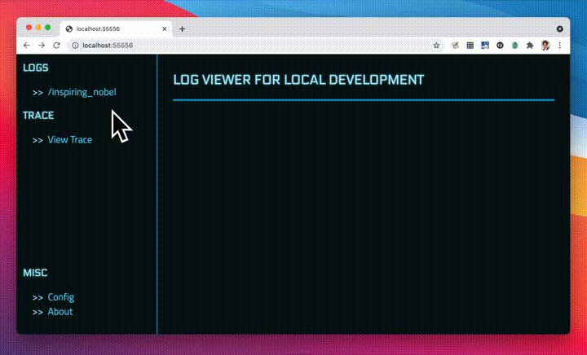This screenshot has height=355, width=587.
Task: Go forward with browser forward arrow
Action: coord(42,46)
